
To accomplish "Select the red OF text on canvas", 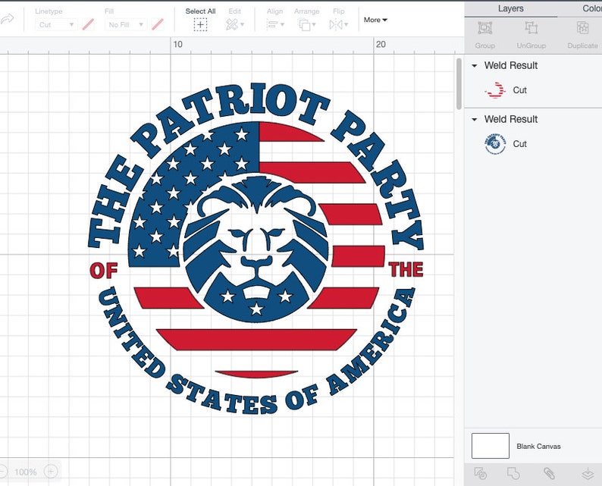I will (x=104, y=271).
